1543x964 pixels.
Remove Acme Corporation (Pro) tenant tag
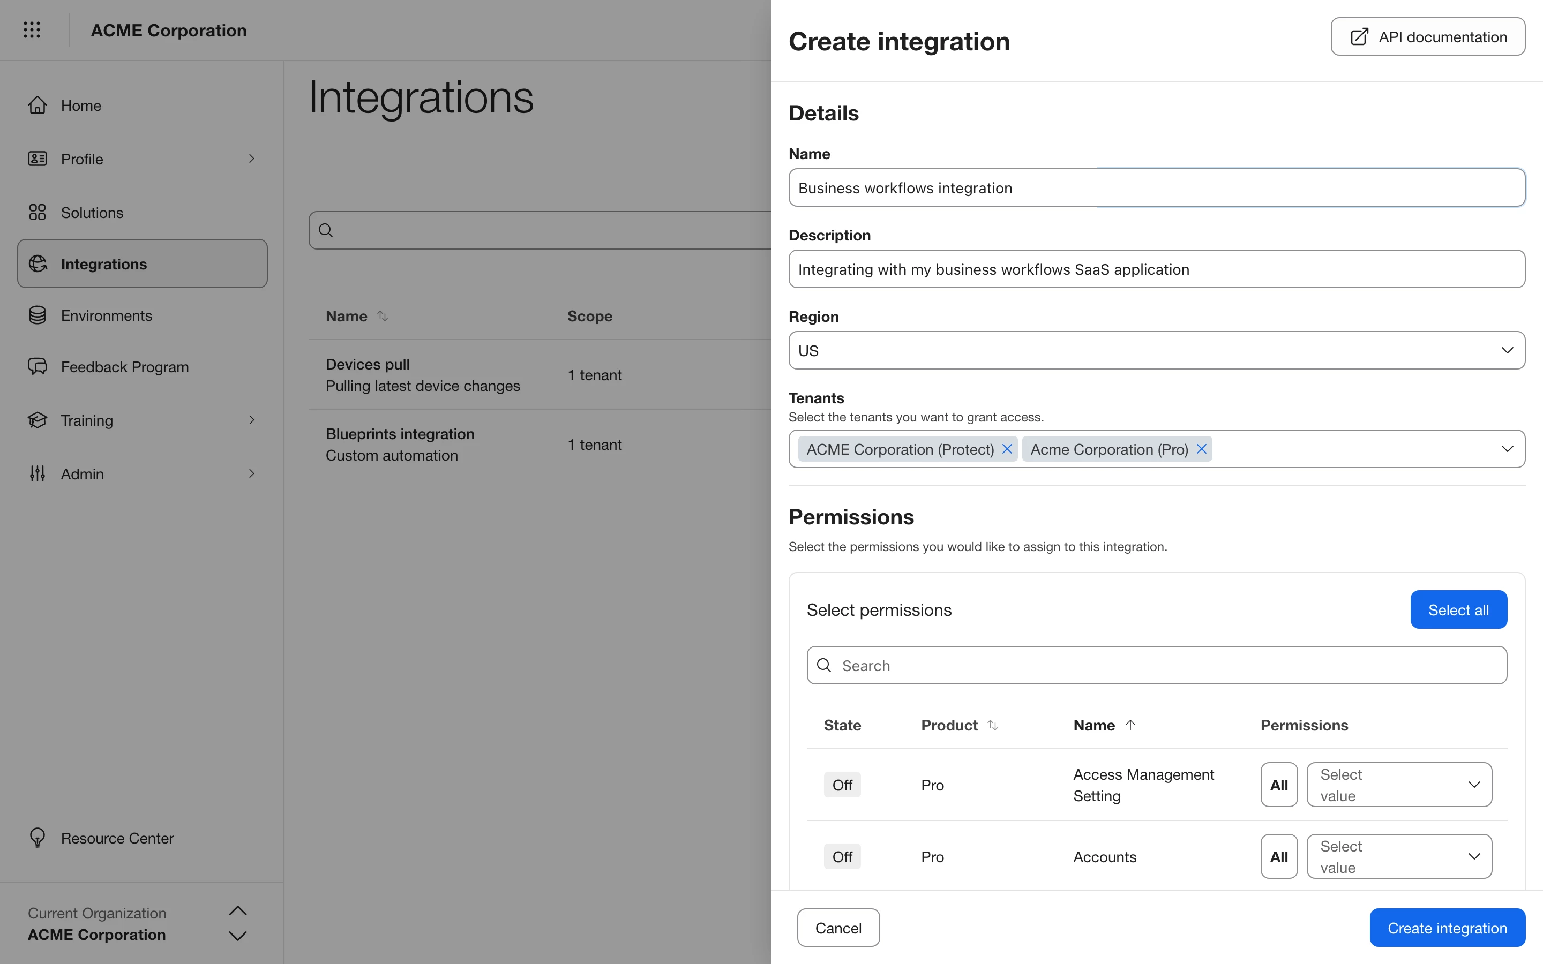pos(1201,449)
